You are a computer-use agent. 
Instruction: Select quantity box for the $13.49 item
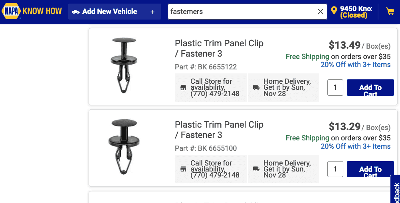335,88
